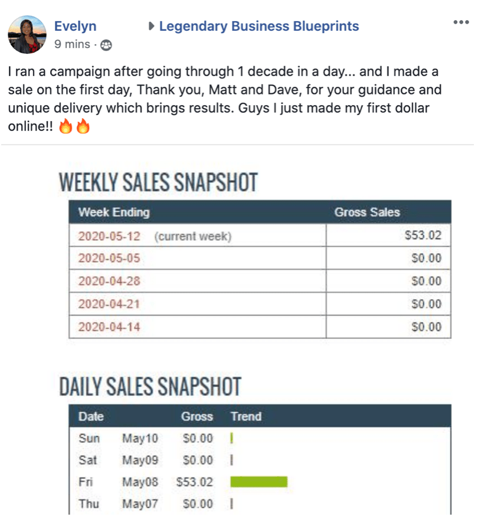The height and width of the screenshot is (517, 478).
Task: Open the 2020-04-14 week ending date
Action: [x=109, y=327]
